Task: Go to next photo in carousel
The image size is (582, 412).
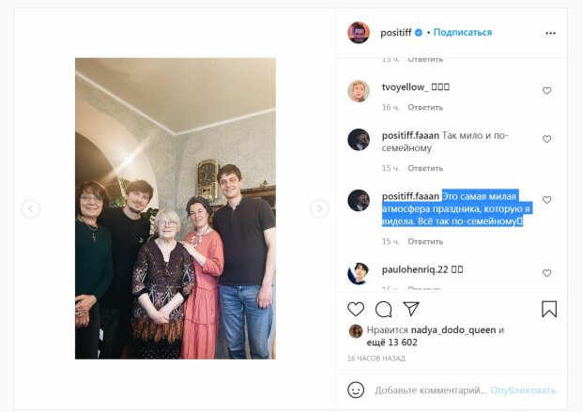Action: pos(319,208)
